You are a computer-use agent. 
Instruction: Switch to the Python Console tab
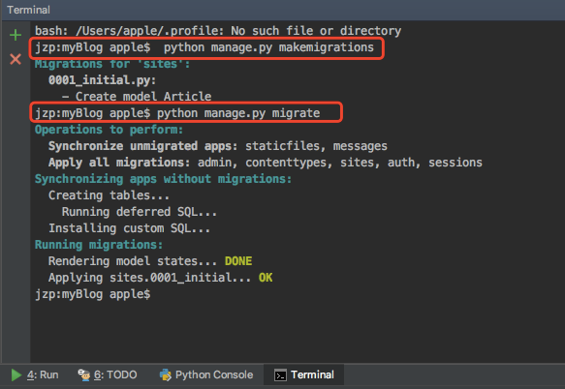[206, 374]
